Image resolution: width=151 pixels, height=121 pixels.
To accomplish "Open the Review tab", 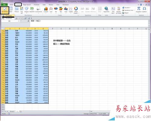I will tap(51, 5).
